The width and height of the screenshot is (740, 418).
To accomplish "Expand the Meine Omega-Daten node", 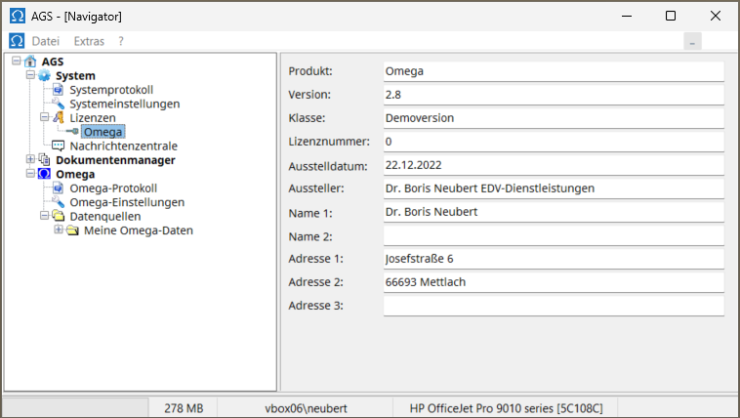I will coord(59,230).
